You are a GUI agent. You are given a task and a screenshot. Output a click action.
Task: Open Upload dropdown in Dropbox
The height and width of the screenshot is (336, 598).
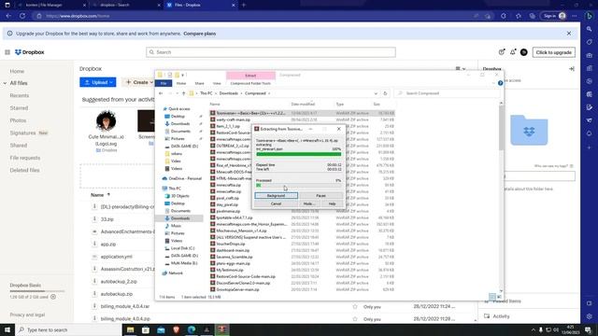click(97, 82)
